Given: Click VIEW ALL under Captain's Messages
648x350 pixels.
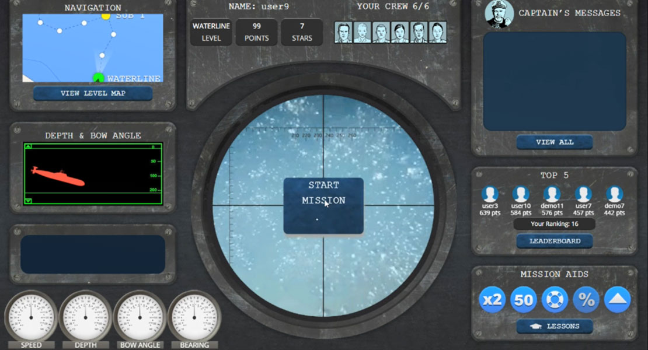Looking at the screenshot, I should coord(554,142).
